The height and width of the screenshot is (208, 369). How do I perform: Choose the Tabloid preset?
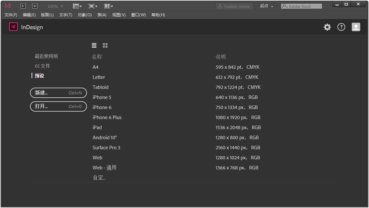click(x=101, y=87)
